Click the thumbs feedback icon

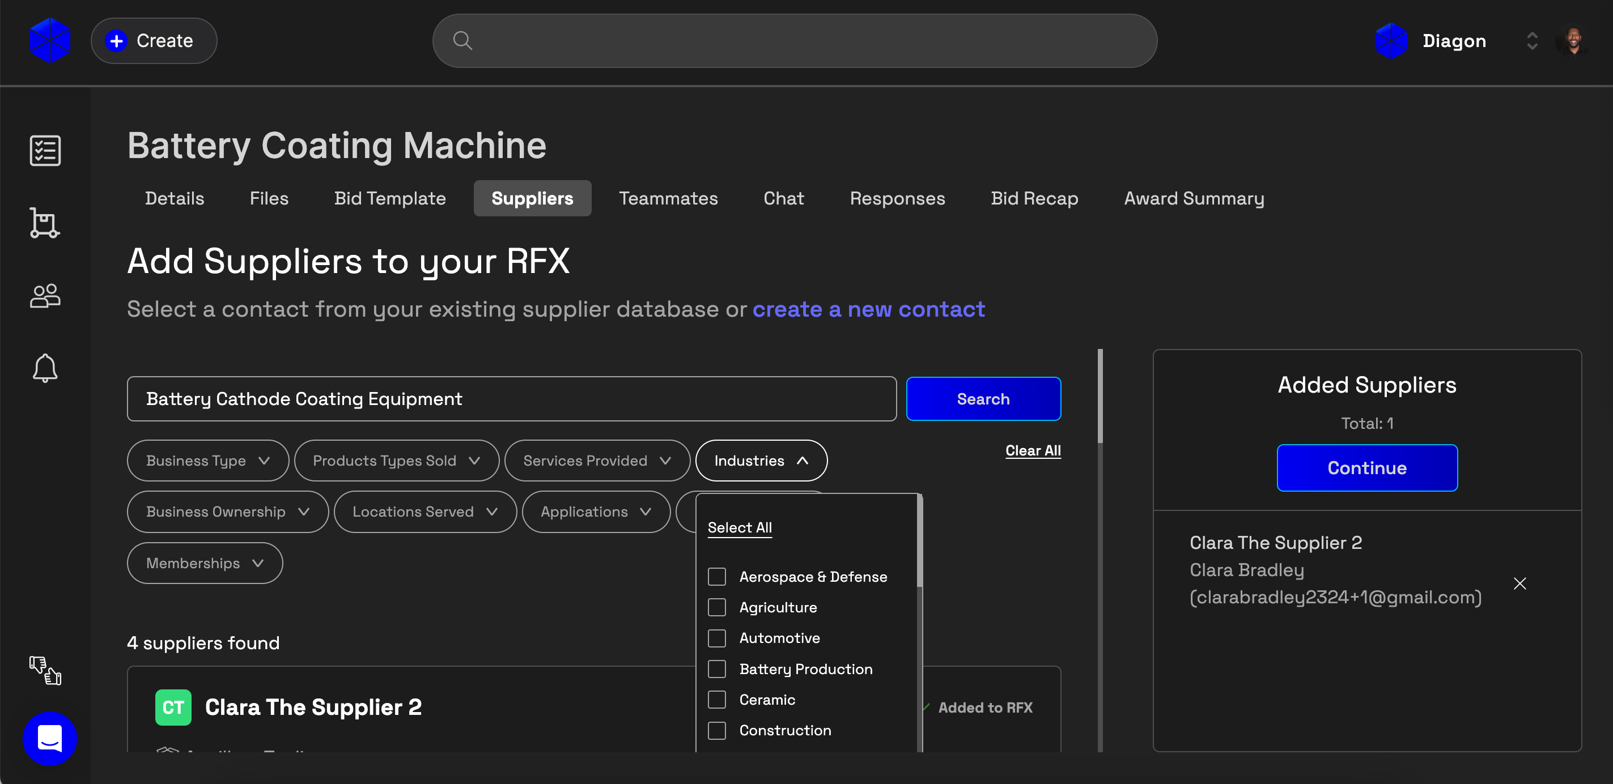(x=45, y=670)
